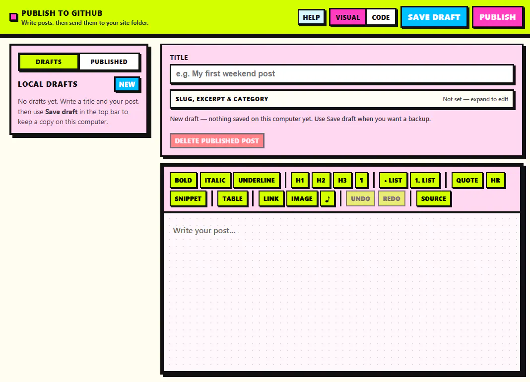Insert an H2 heading
The height and width of the screenshot is (382, 530).
(x=321, y=180)
